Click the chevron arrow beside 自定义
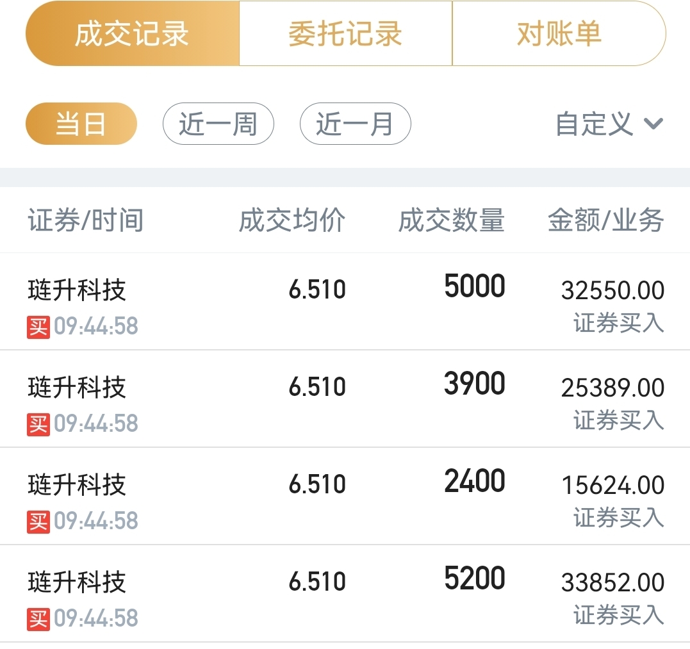690x649 pixels. (x=653, y=124)
